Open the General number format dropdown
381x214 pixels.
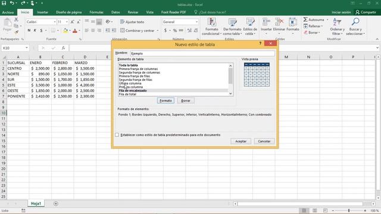196,22
